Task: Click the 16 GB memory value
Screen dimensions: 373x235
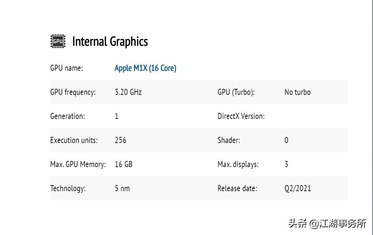Action: click(x=123, y=164)
